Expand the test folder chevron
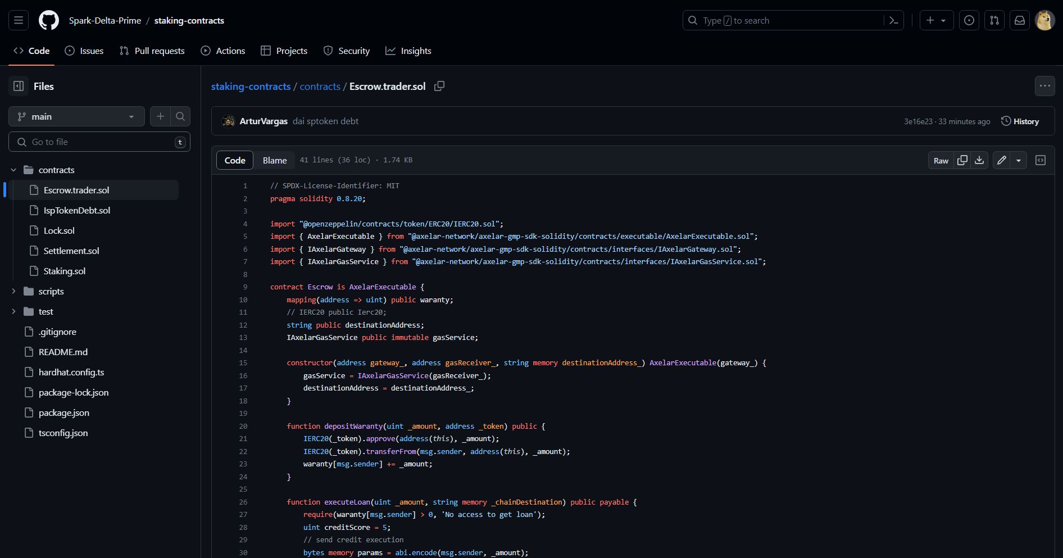Image resolution: width=1063 pixels, height=558 pixels. pos(13,311)
